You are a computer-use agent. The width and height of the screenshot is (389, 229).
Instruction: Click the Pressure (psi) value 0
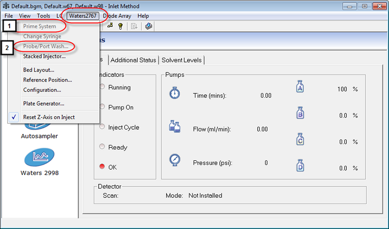coord(266,163)
